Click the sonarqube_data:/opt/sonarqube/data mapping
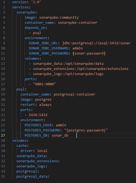 [x=68, y=64]
